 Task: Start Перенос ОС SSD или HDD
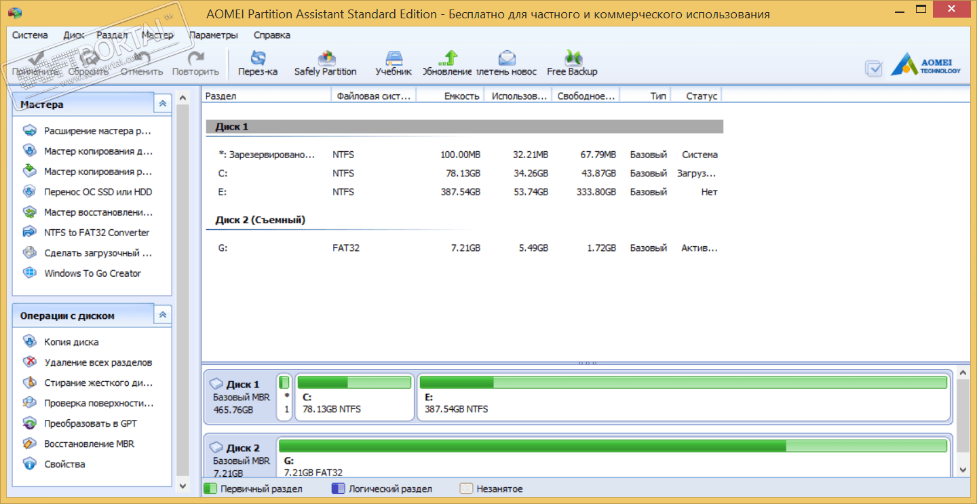click(87, 192)
